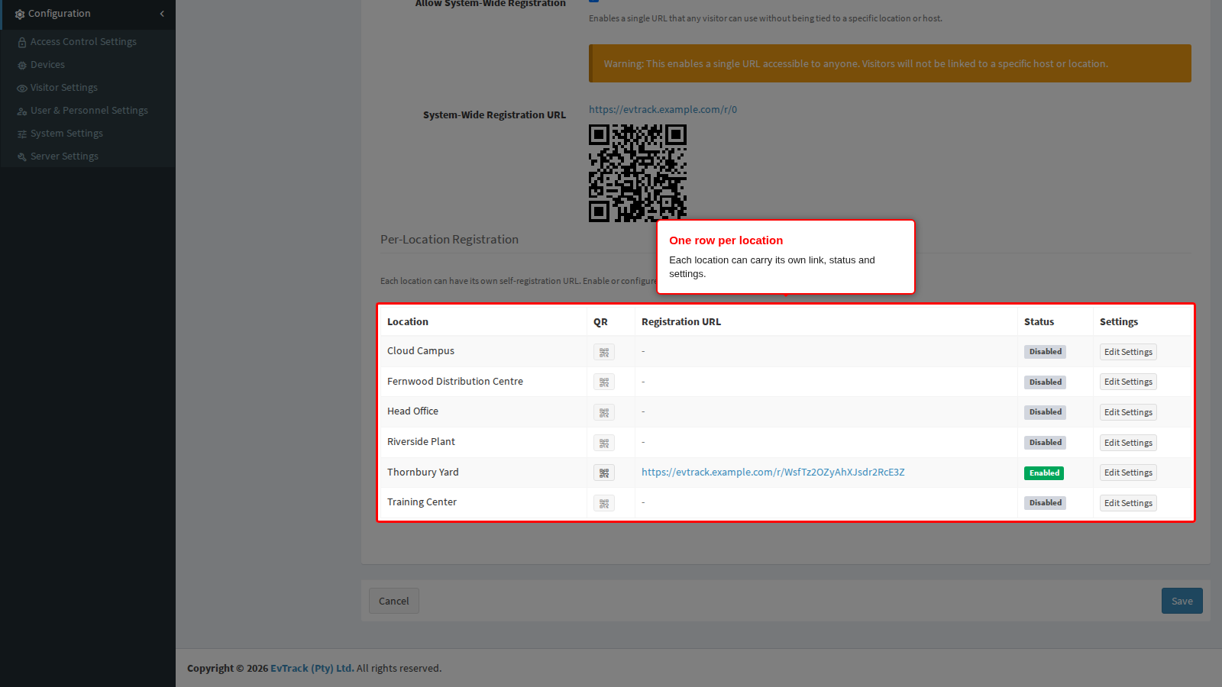The height and width of the screenshot is (687, 1222).
Task: Click the Access Control Settings lock icon
Action: (22, 42)
